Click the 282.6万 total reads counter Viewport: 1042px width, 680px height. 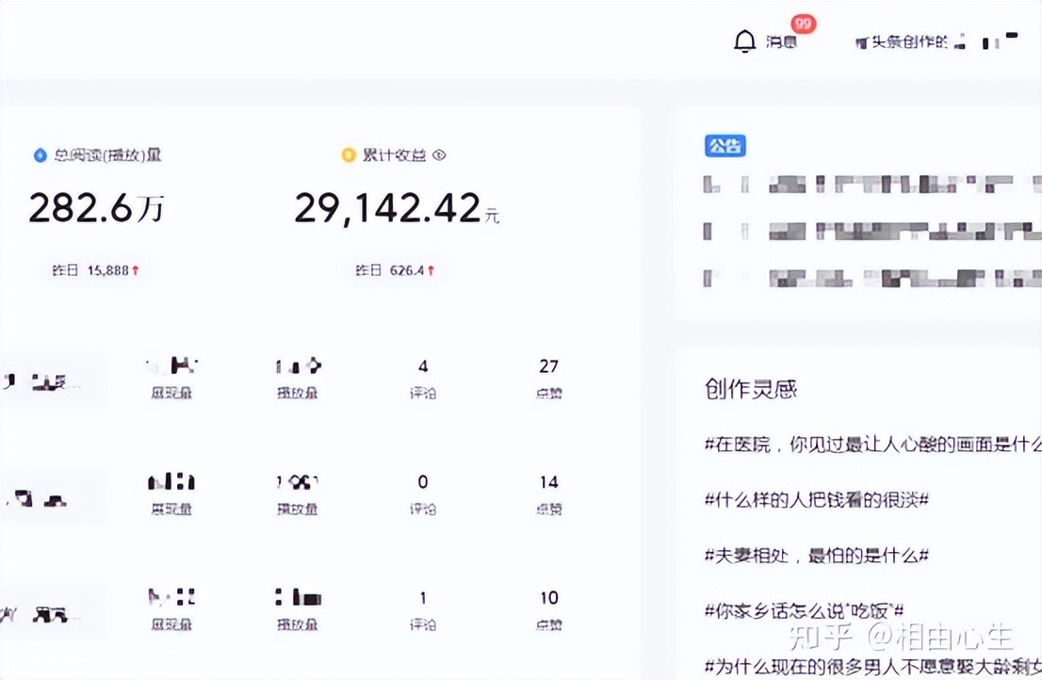click(95, 208)
